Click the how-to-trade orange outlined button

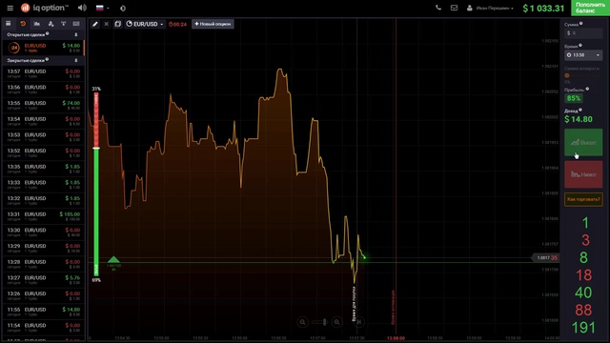click(583, 199)
